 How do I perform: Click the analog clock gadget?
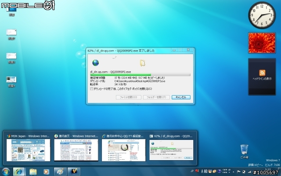click(262, 15)
